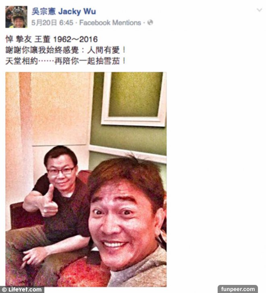Select the post line starting with 悼 摯友

52,40
